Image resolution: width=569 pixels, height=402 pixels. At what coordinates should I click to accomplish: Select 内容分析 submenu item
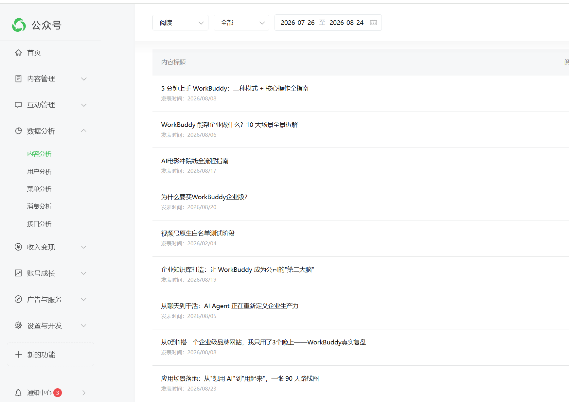tap(39, 154)
